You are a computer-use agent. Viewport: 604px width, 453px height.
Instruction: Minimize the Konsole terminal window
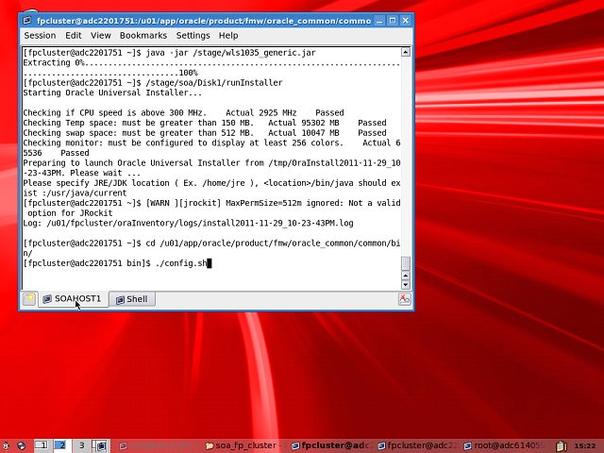click(379, 21)
